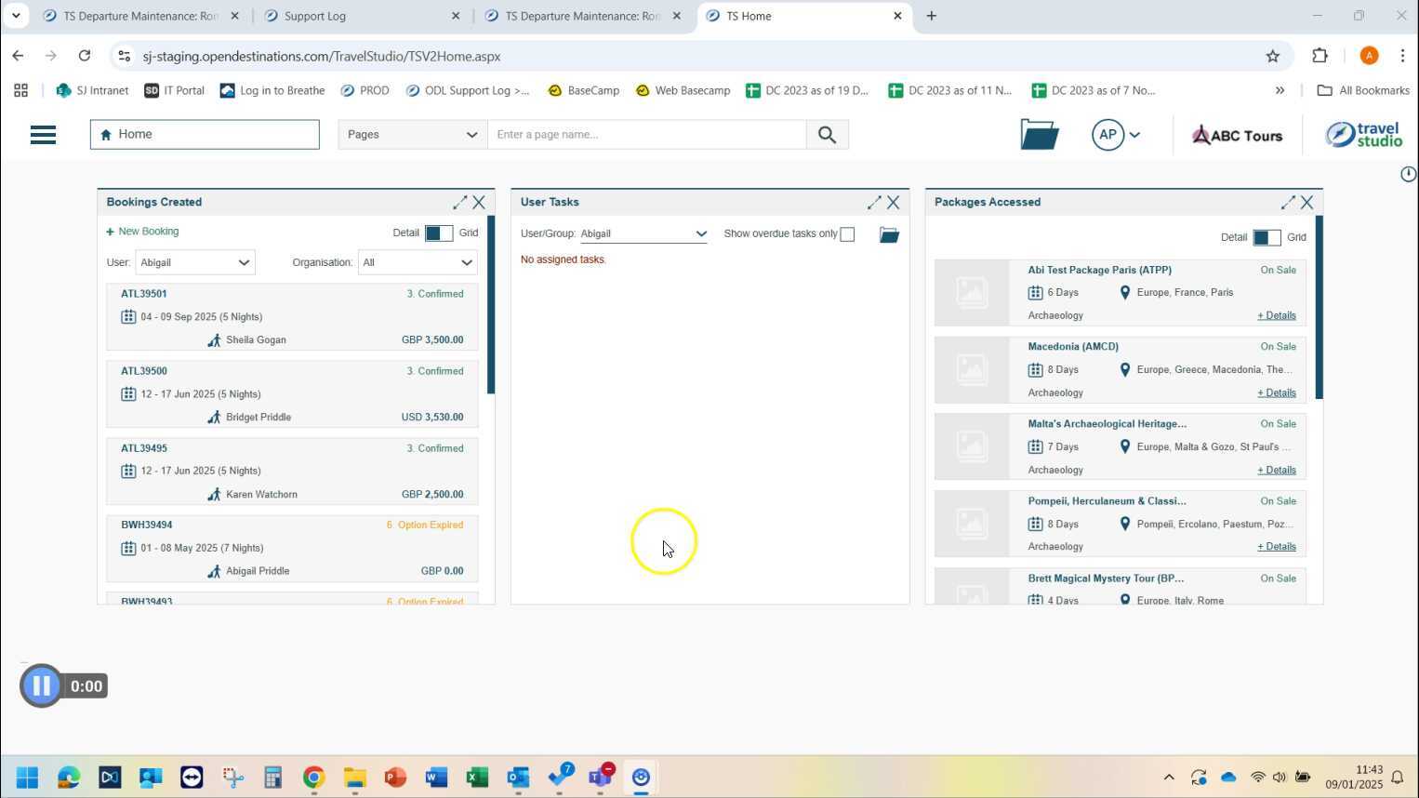1419x798 pixels.
Task: Open the hamburger main menu
Action: pos(43,135)
